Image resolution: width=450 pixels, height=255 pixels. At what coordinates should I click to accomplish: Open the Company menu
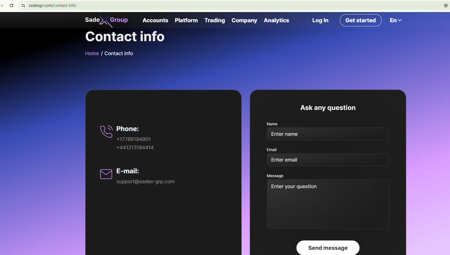[x=244, y=20]
